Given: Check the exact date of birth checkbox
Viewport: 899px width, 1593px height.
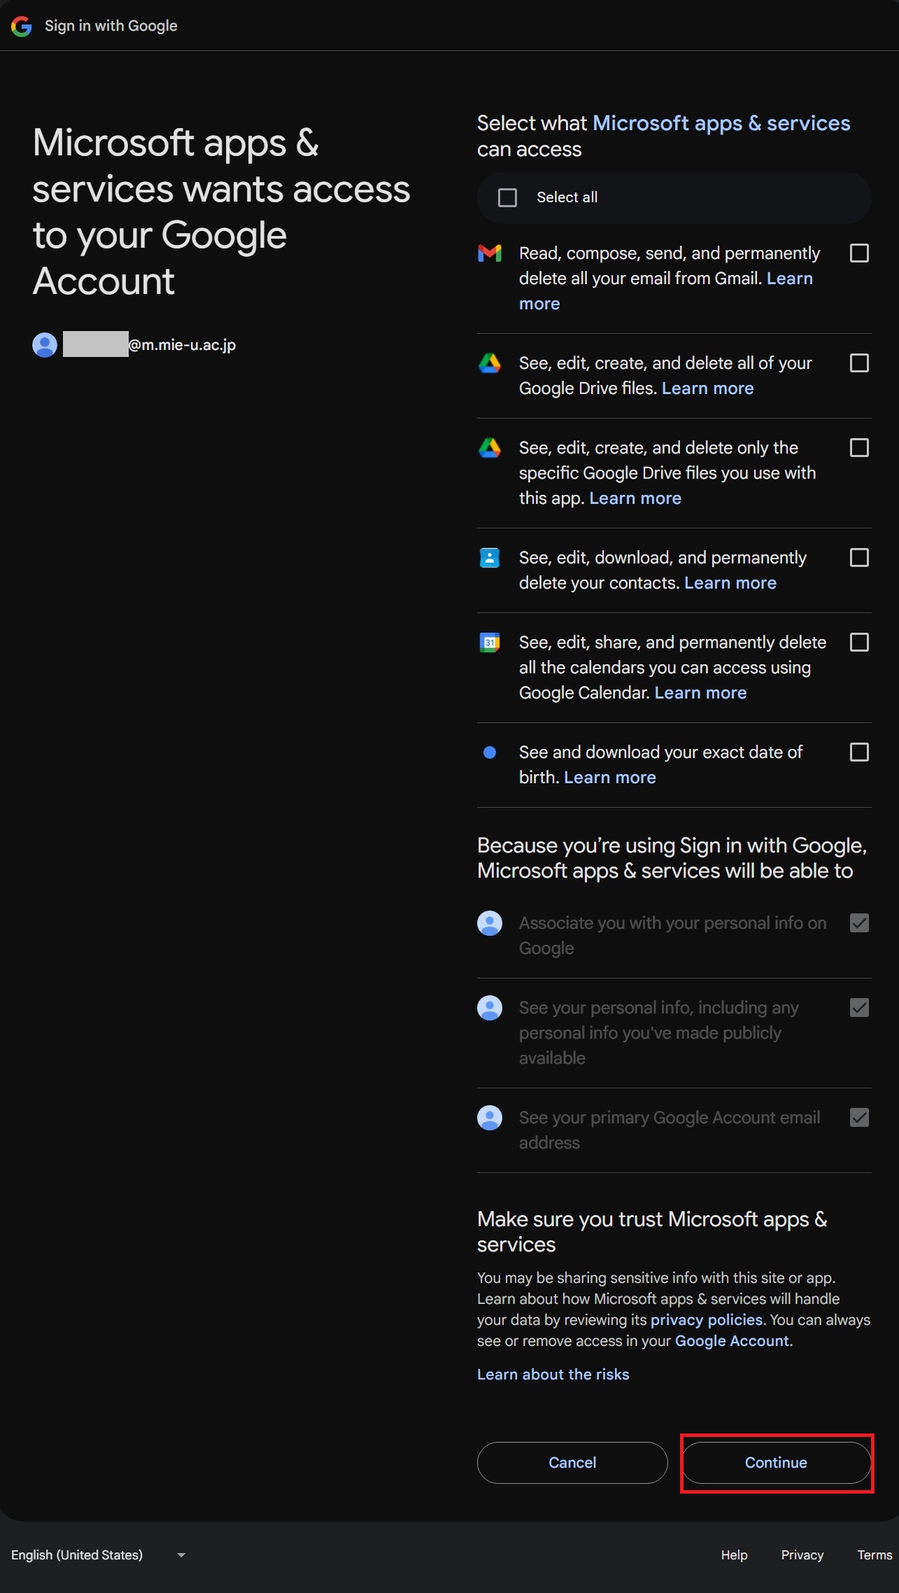Looking at the screenshot, I should pyautogui.click(x=859, y=752).
